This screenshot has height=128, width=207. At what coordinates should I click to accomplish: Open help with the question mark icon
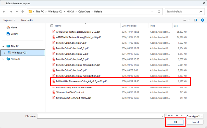pos(202,20)
